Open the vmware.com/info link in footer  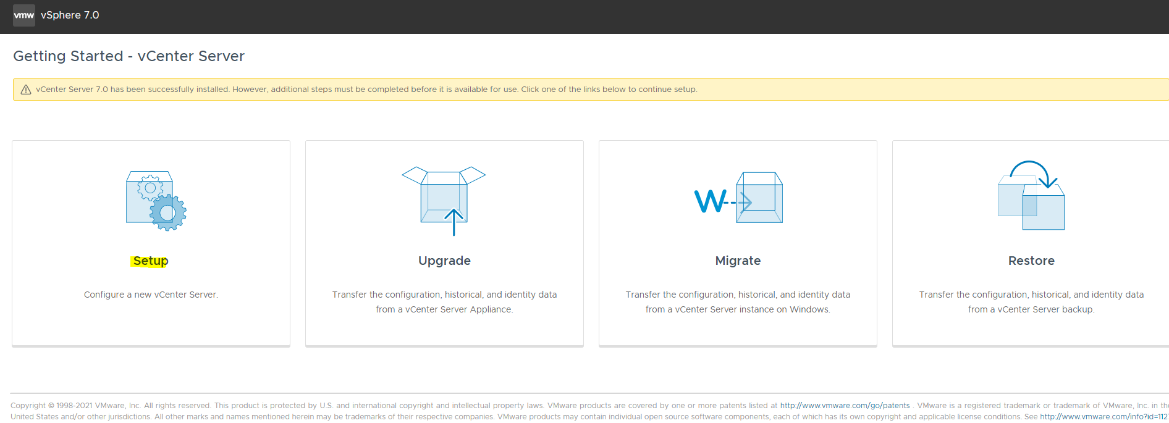point(1104,417)
